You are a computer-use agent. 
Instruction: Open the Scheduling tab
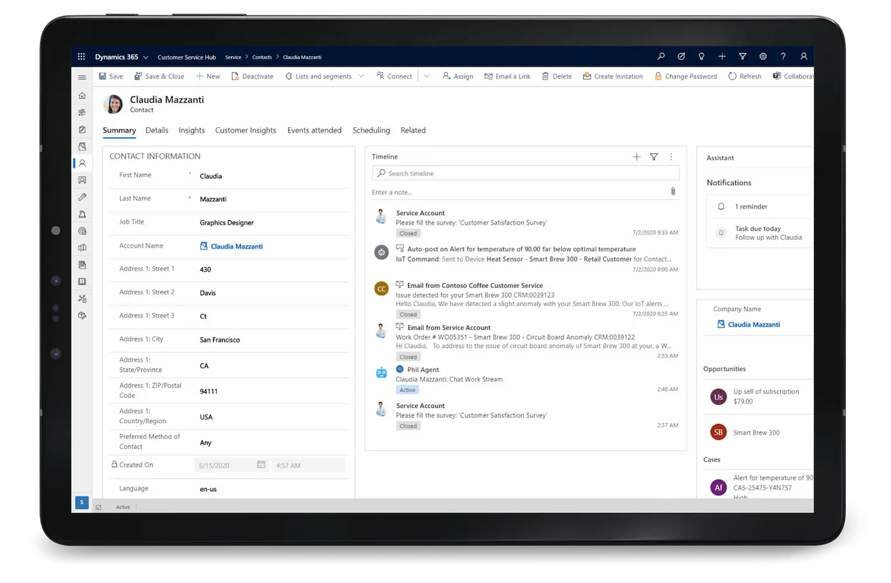(x=371, y=130)
